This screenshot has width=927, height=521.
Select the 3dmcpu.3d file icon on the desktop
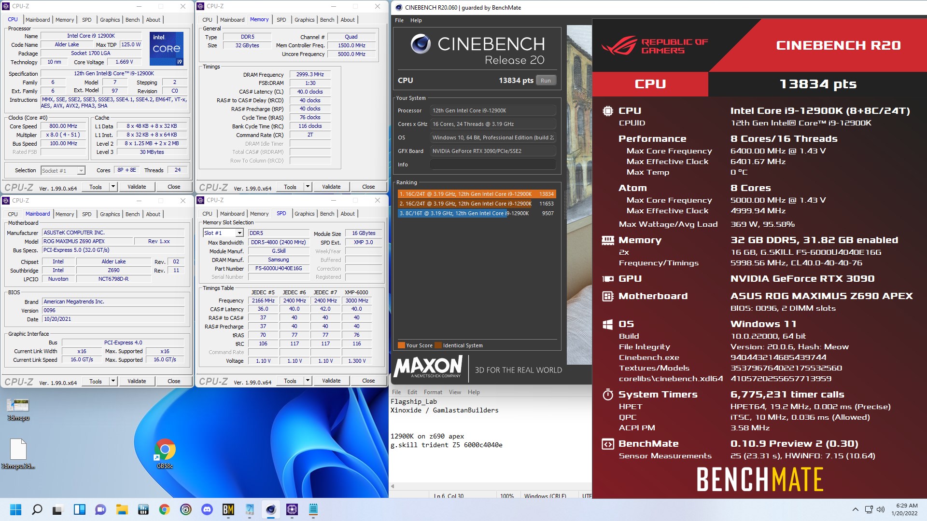(18, 453)
